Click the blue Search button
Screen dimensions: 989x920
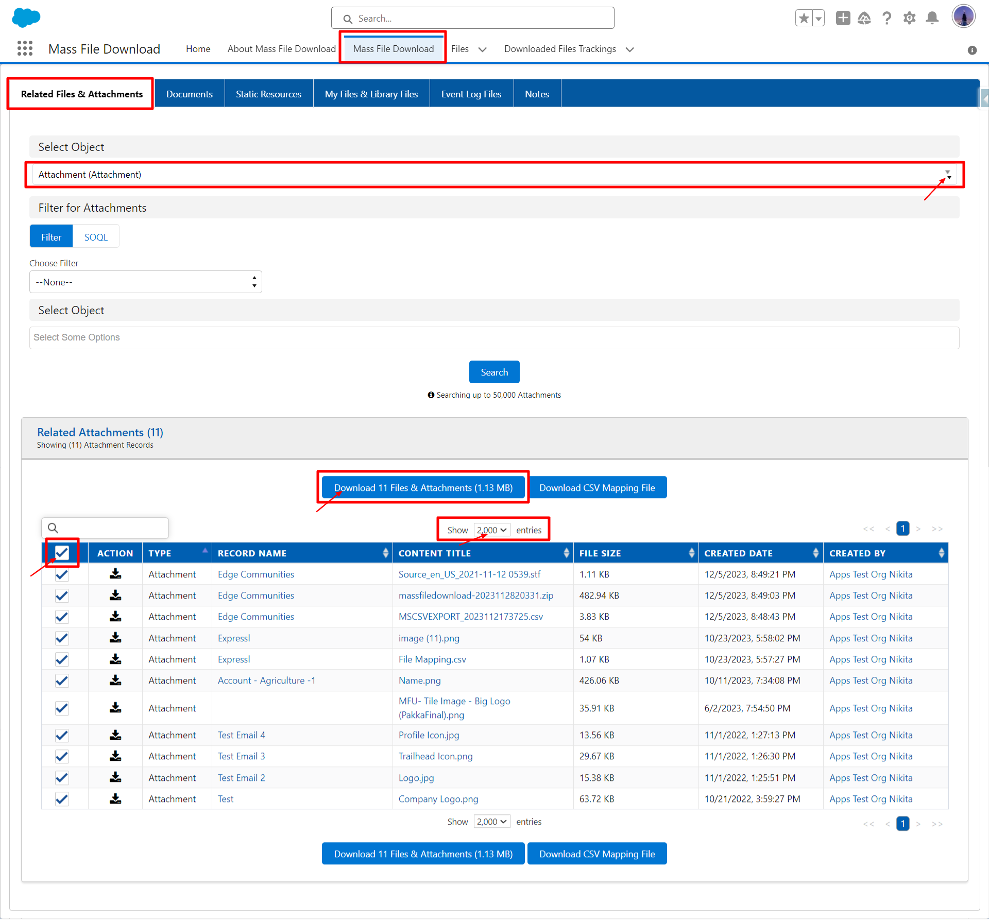[x=494, y=372]
